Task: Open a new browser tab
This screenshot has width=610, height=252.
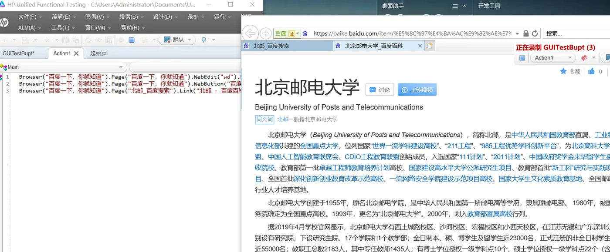Action: pos(430,46)
